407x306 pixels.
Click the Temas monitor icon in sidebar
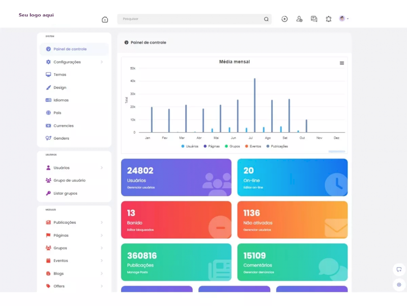click(48, 75)
